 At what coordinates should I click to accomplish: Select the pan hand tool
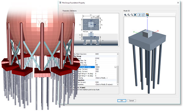point(135,15)
